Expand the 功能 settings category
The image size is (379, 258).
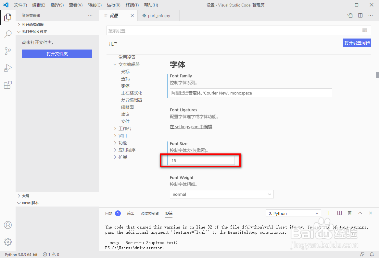coord(115,143)
